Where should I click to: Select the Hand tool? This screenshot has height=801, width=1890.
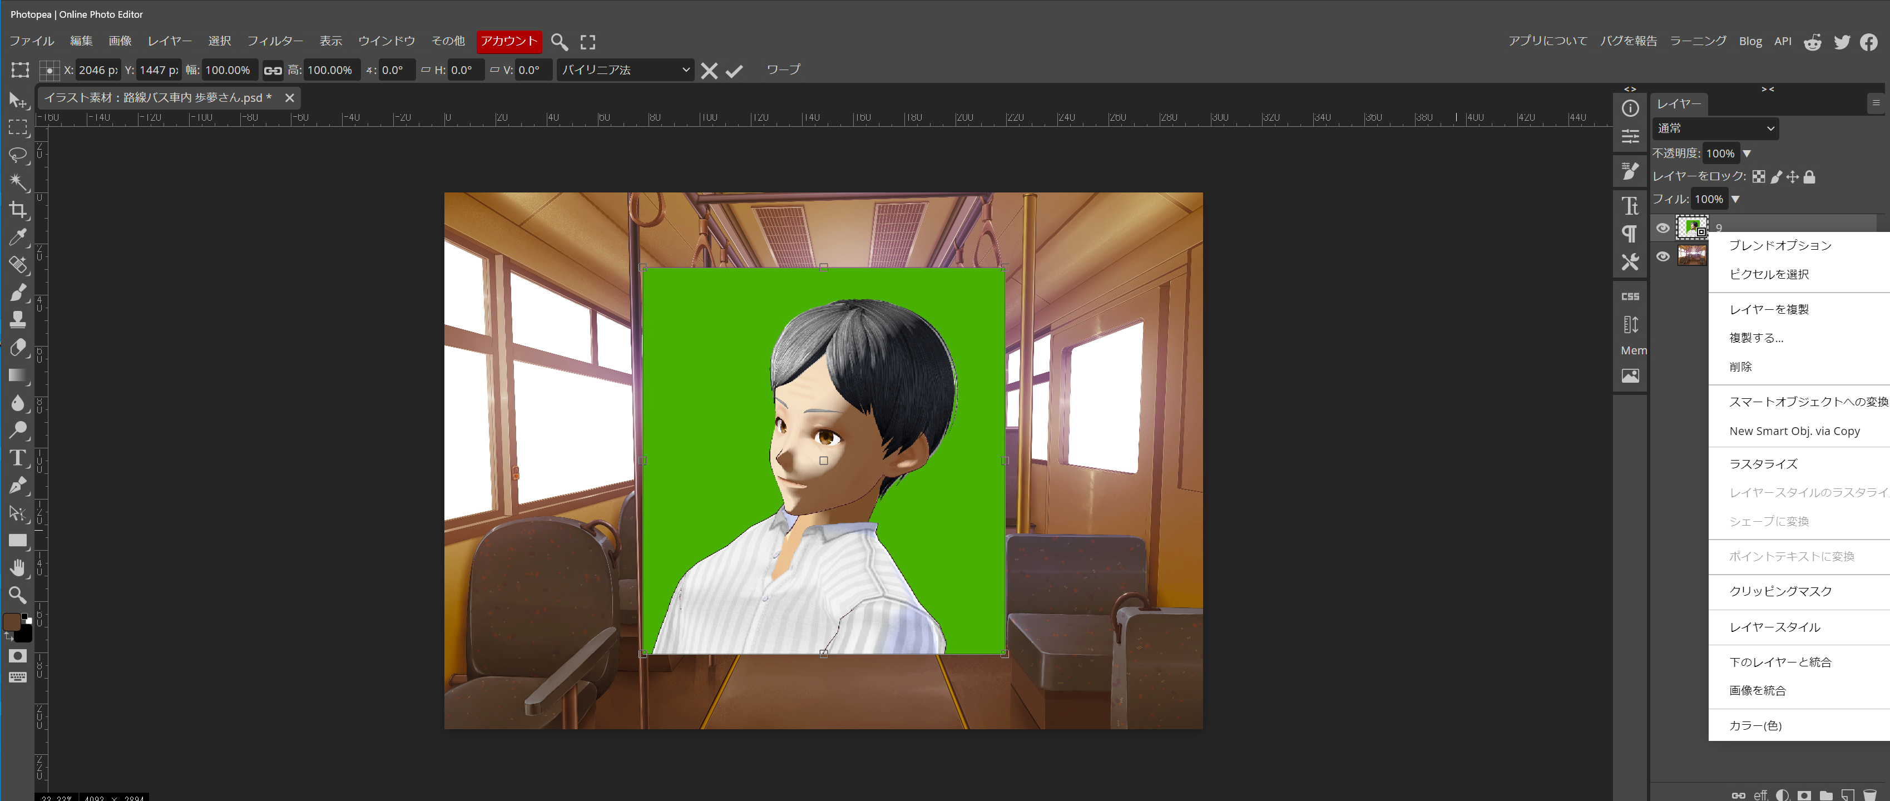pos(18,567)
